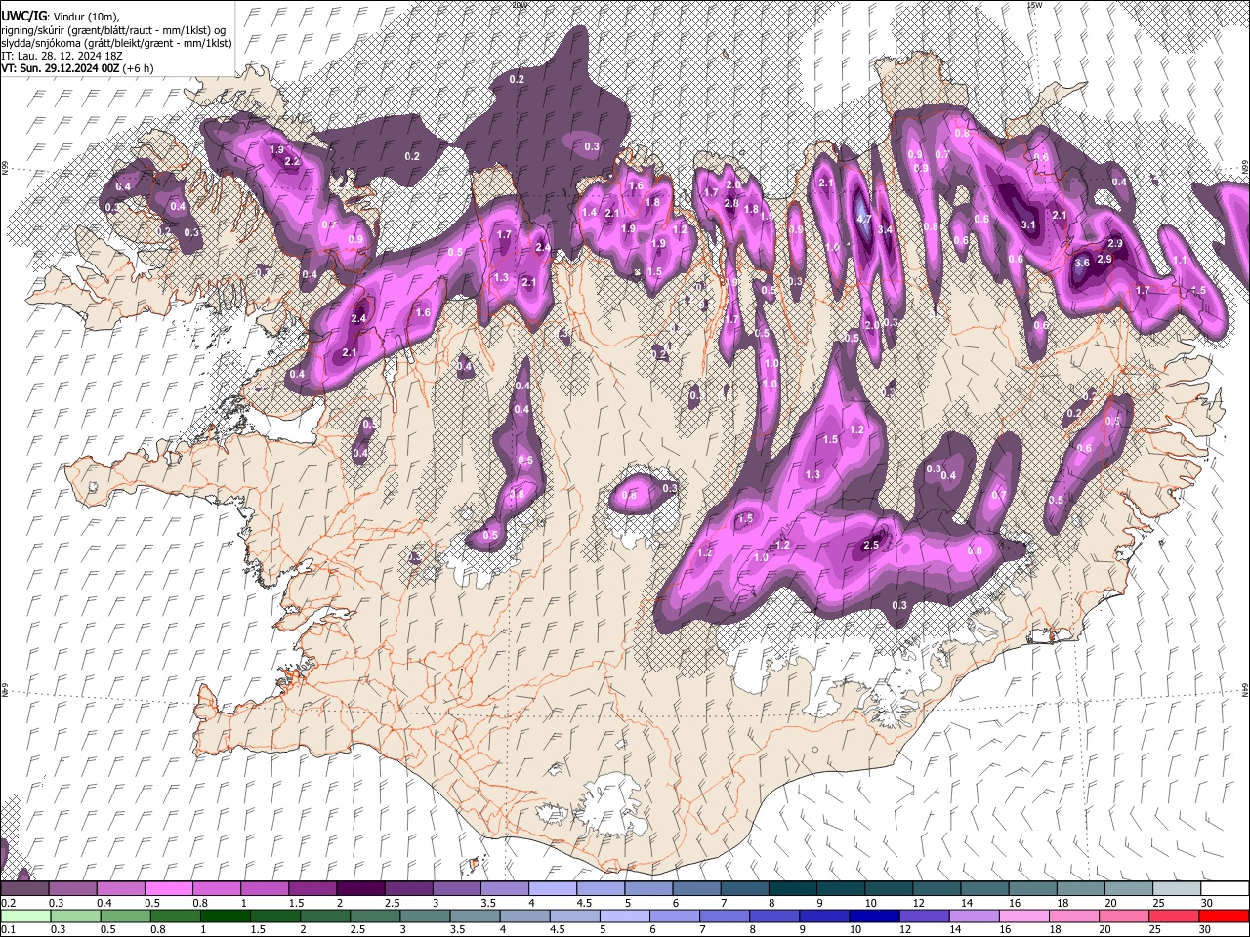Select the 25 label in the snow legend row
The width and height of the screenshot is (1250, 937).
1158,903
